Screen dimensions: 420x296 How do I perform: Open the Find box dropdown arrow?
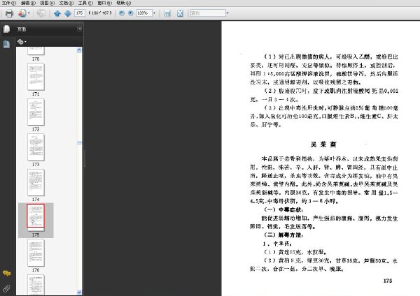click(x=227, y=13)
